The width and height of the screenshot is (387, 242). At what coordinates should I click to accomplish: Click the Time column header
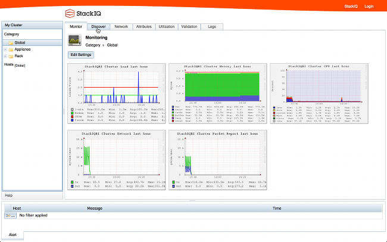(x=326, y=209)
